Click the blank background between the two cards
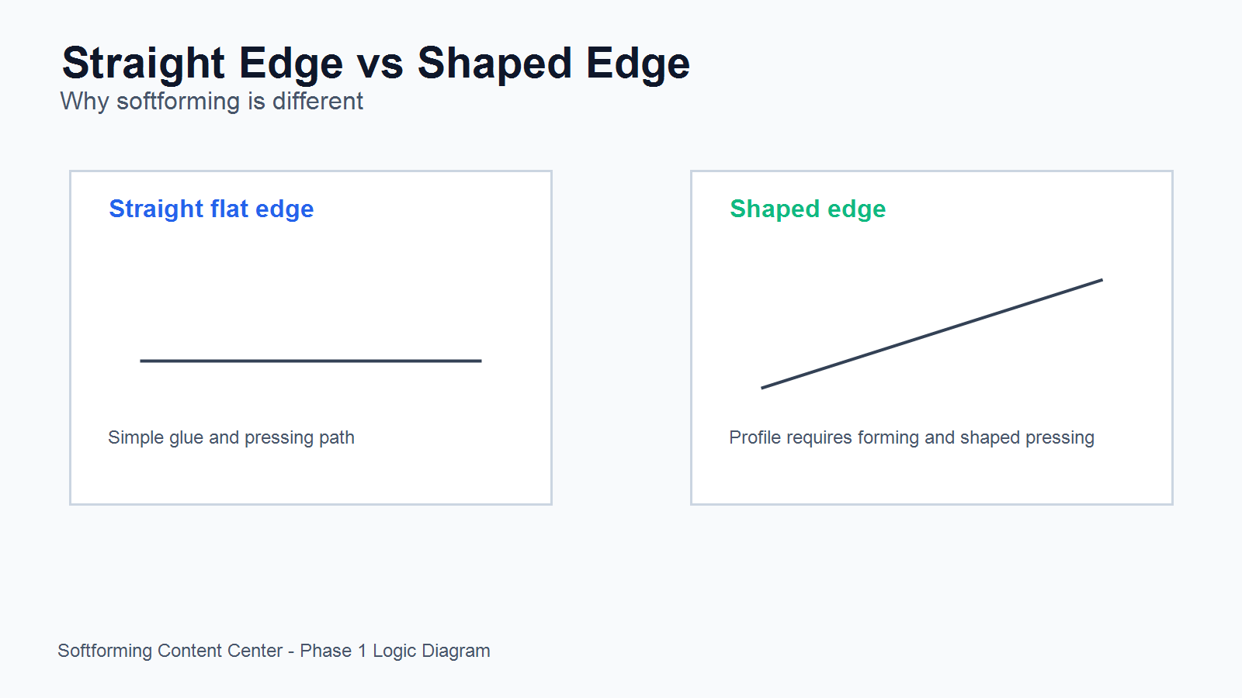This screenshot has width=1242, height=698. click(621, 337)
